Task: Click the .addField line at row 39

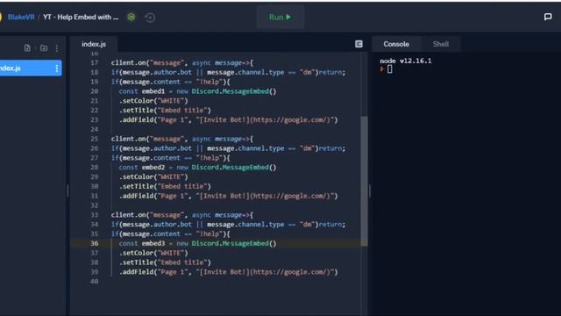Action: point(228,272)
